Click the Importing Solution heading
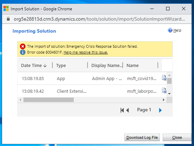Image resolution: width=194 pixels, height=146 pixels. tap(34, 31)
